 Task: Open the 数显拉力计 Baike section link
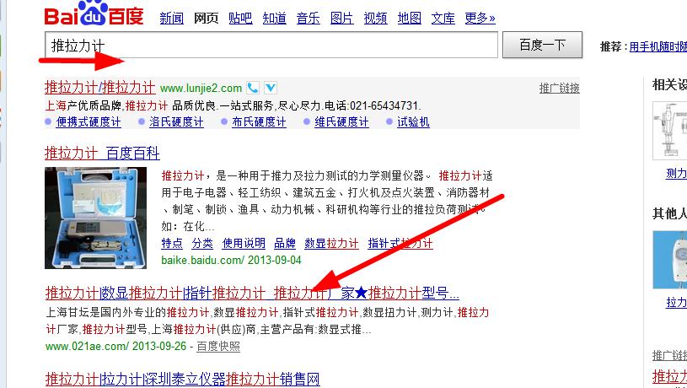(x=331, y=243)
